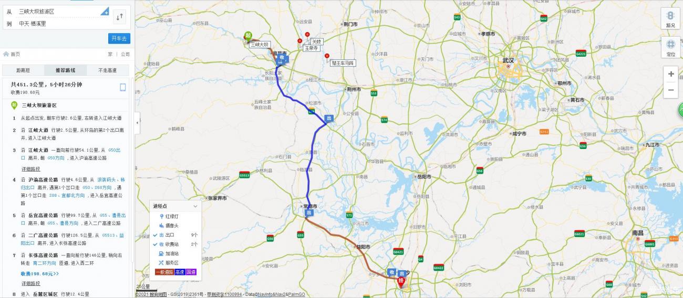683x298 pixels.
Task: Enable 加油站 gas stations option
Action: tap(172, 253)
